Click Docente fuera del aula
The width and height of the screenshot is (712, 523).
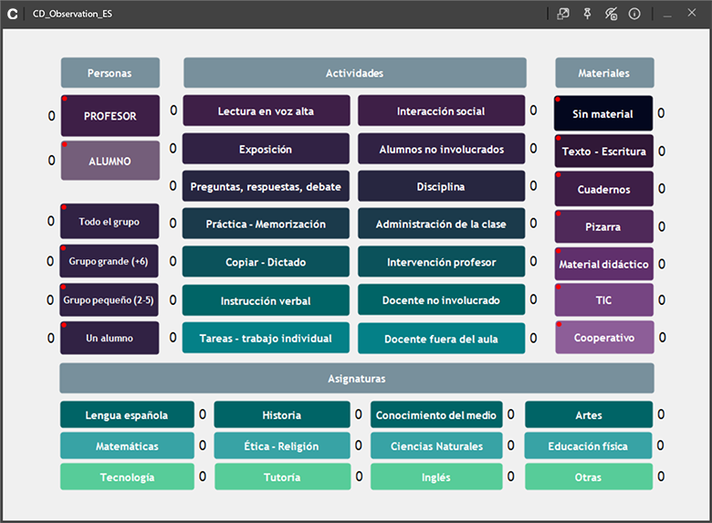coord(442,339)
